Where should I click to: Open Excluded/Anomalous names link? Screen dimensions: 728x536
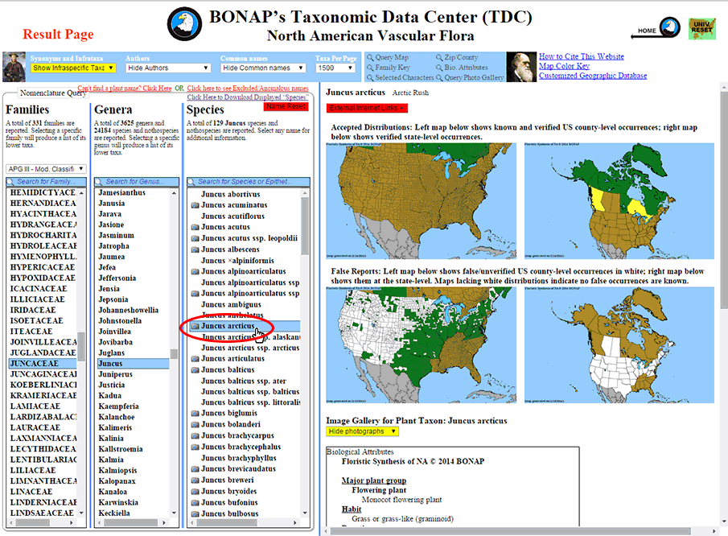coord(248,89)
